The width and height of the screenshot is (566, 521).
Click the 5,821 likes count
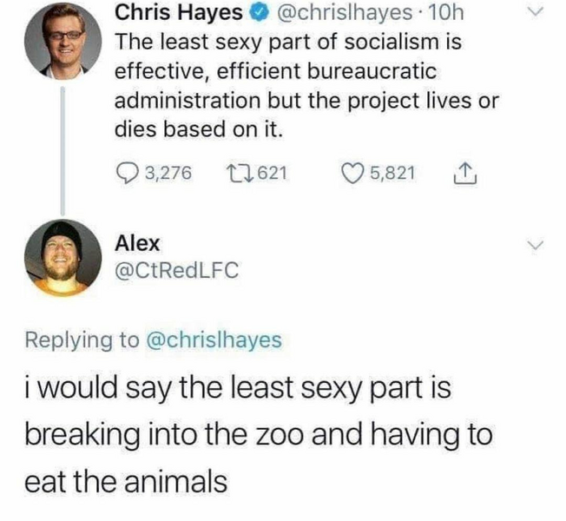click(392, 173)
